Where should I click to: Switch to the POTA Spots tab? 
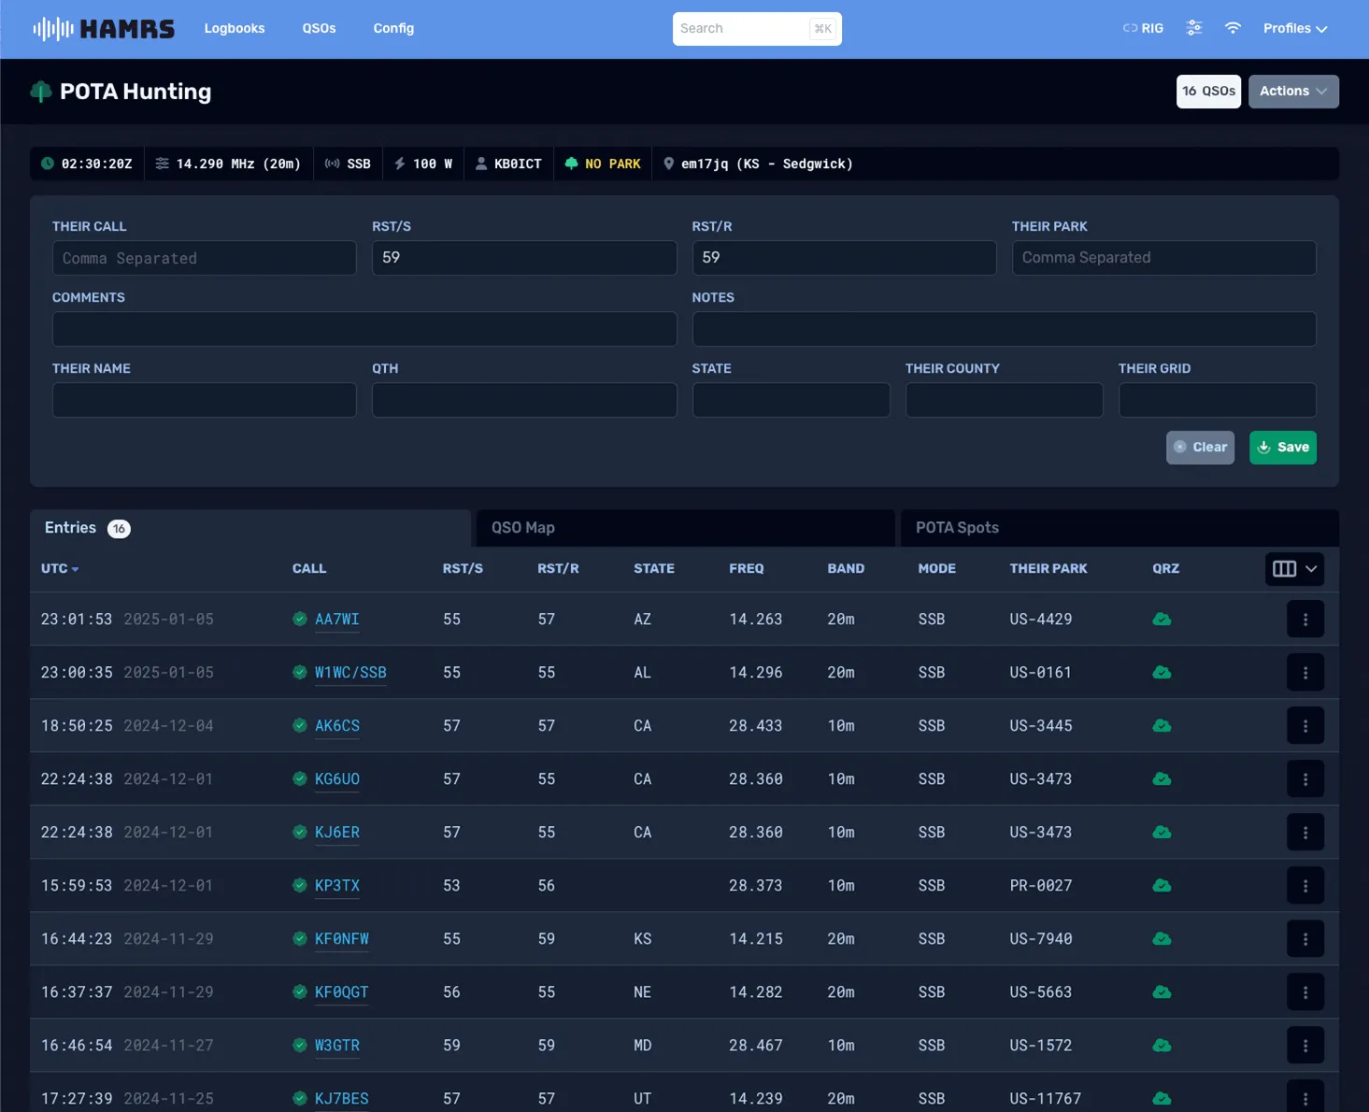click(1119, 528)
